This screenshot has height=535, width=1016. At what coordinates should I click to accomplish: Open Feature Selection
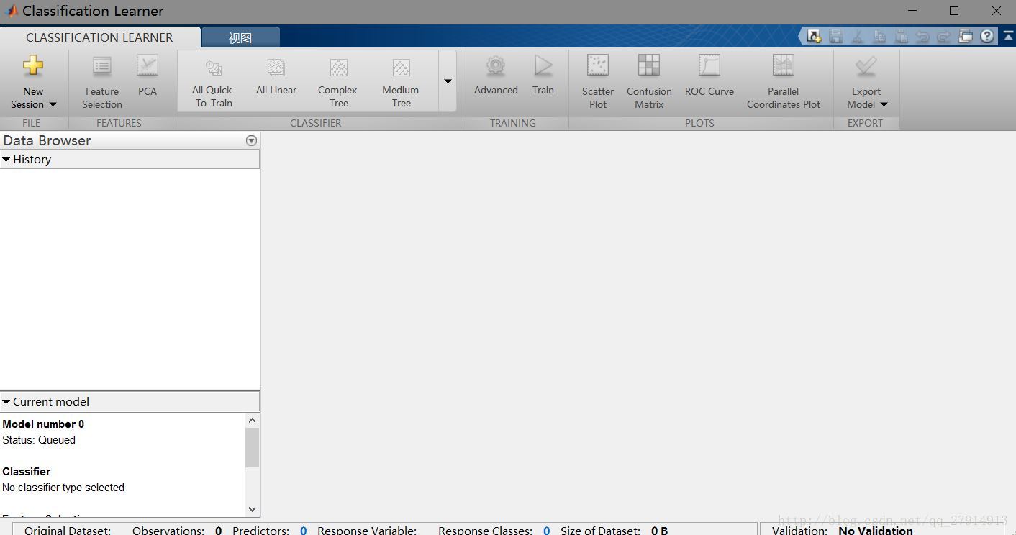pos(102,83)
